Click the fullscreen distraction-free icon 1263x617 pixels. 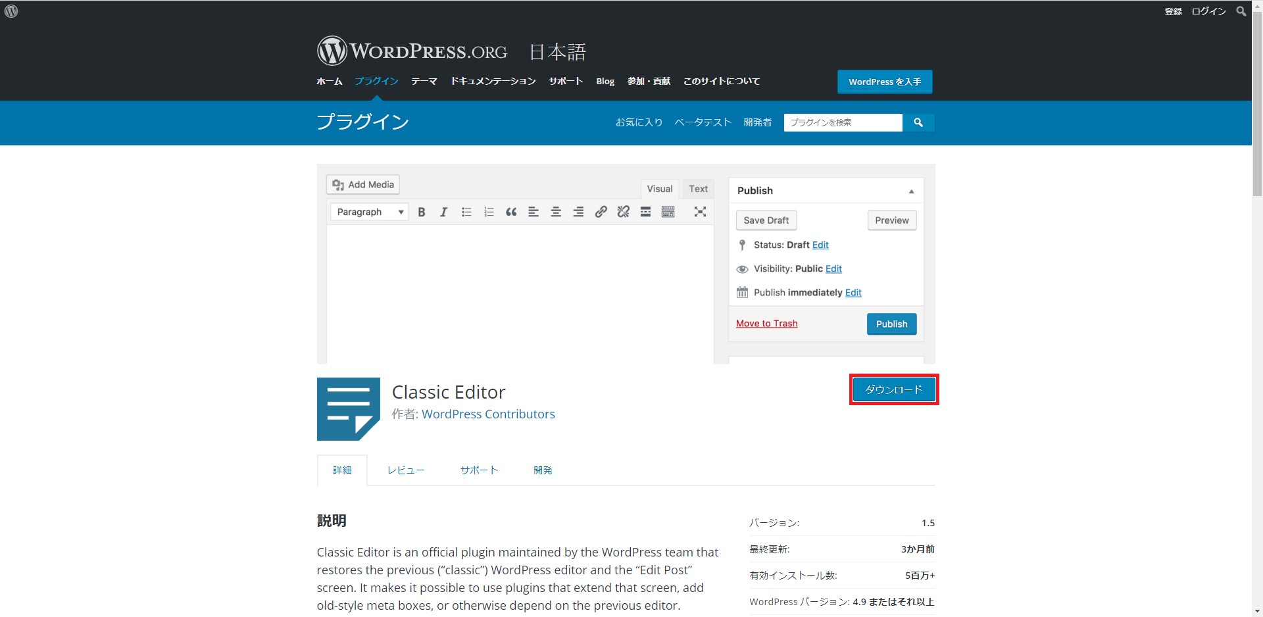[700, 212]
